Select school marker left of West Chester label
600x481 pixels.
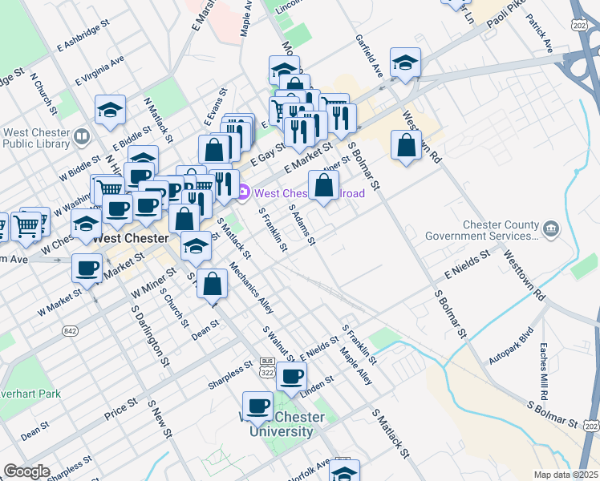(86, 224)
